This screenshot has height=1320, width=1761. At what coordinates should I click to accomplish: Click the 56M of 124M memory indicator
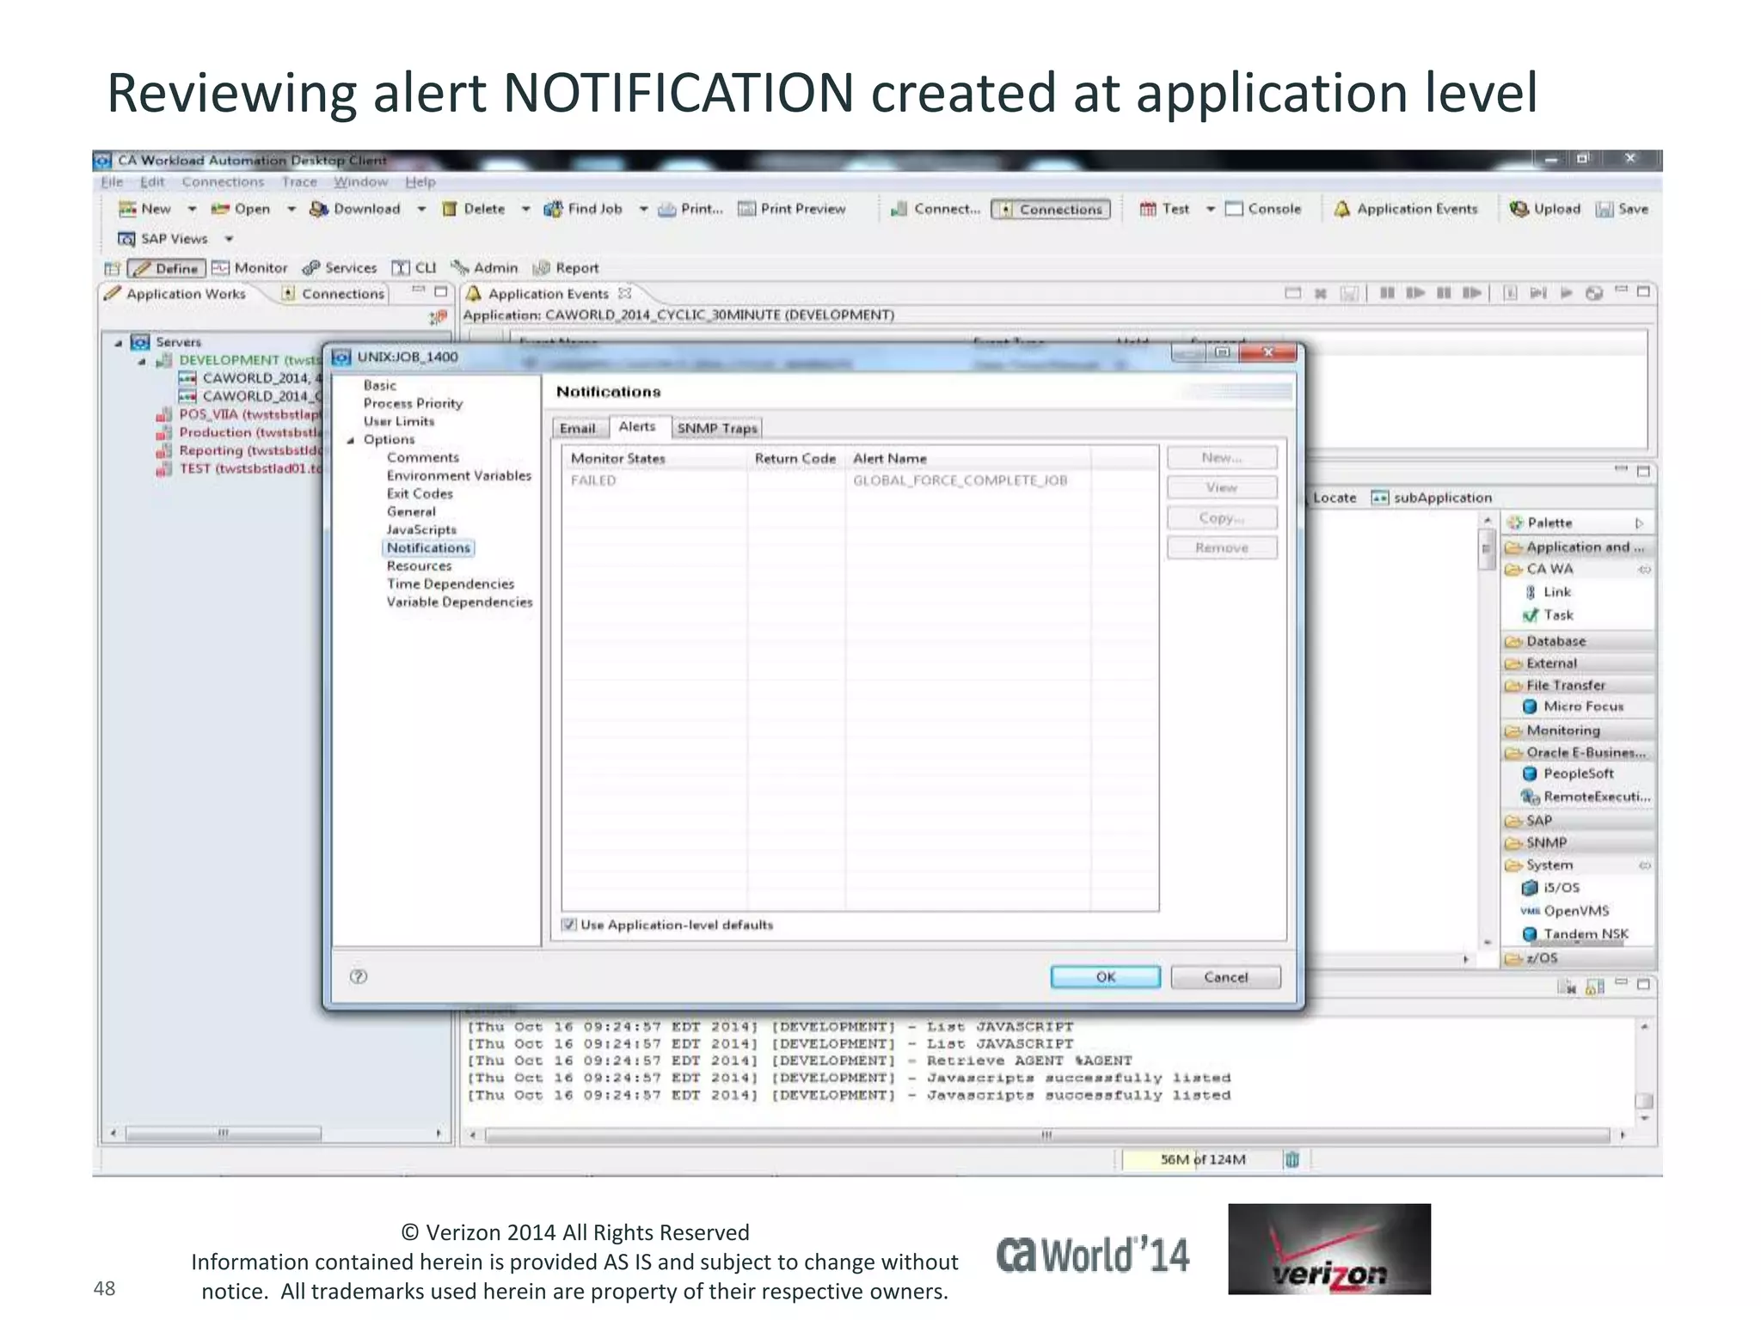[x=1202, y=1159]
